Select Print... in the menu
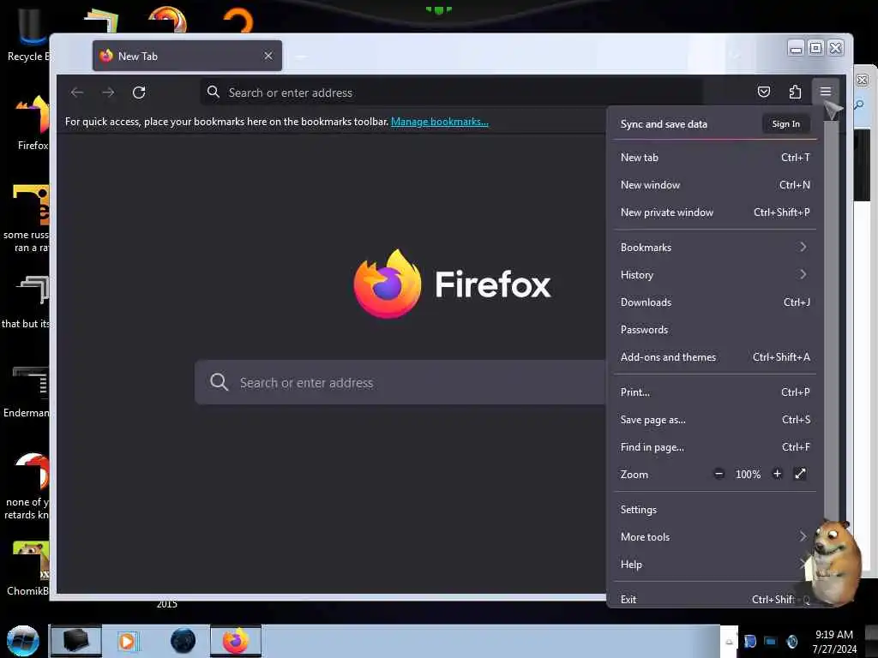The width and height of the screenshot is (878, 658). click(x=715, y=392)
